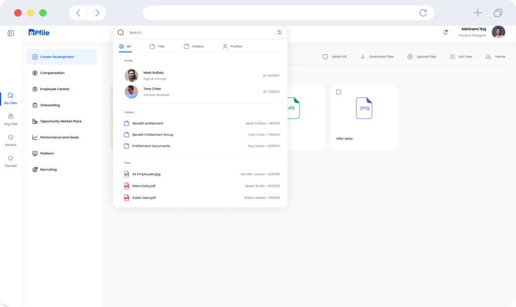Image resolution: width=516 pixels, height=307 pixels.
Task: Open notifications via the bell icon
Action: [444, 31]
